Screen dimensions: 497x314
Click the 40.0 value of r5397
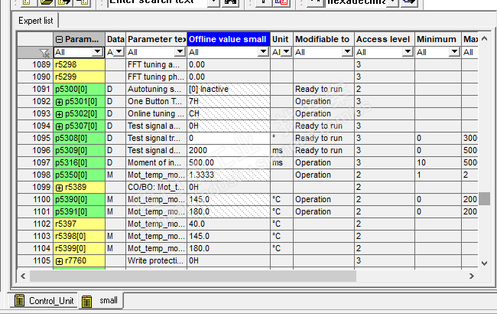point(229,224)
